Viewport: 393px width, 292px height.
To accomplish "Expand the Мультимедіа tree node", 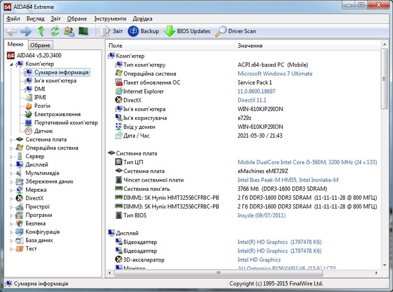I will [11, 174].
